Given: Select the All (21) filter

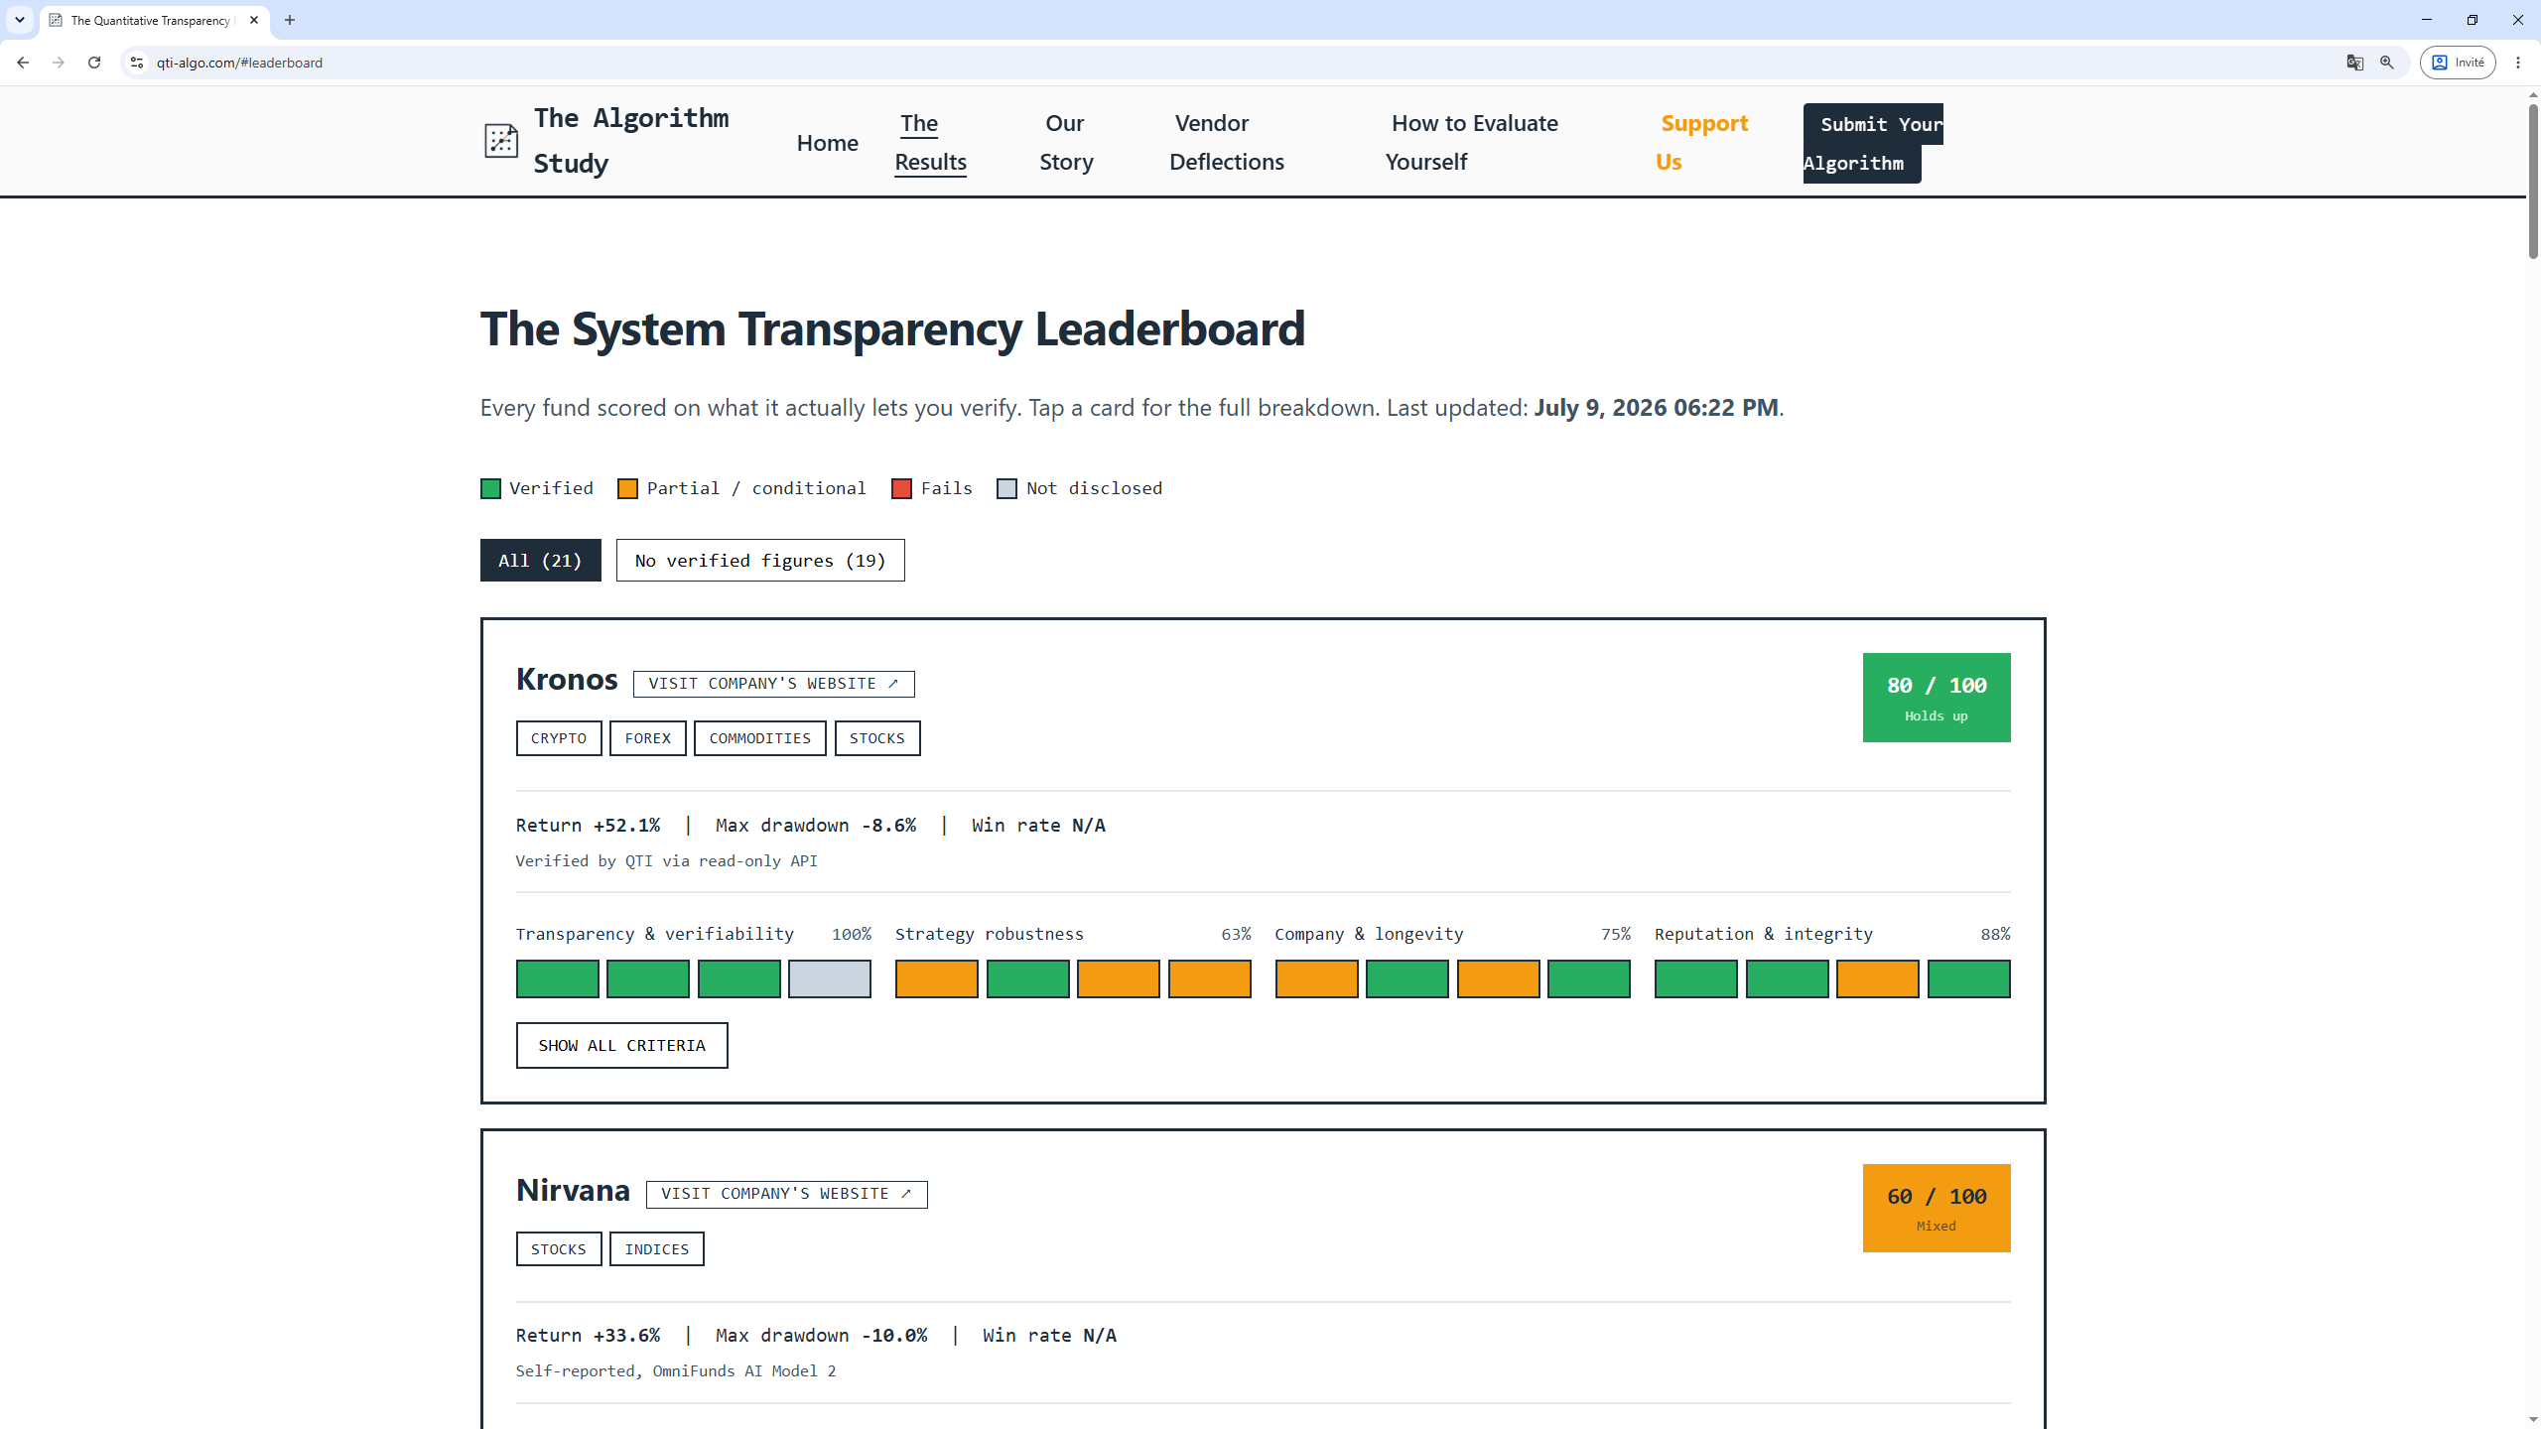Looking at the screenshot, I should [541, 561].
